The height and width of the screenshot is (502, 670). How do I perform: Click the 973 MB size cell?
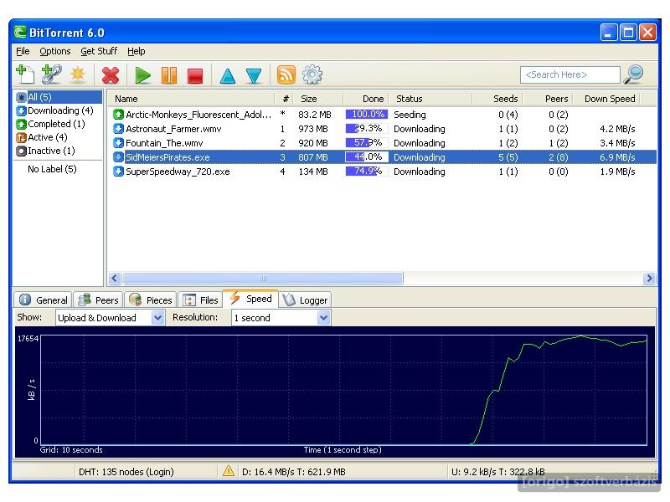tap(313, 129)
